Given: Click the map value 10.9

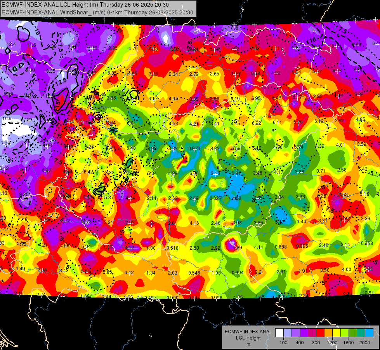Looking at the screenshot, I should point(7,119).
